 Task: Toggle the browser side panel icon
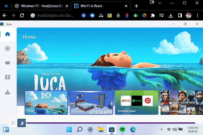[180, 15]
